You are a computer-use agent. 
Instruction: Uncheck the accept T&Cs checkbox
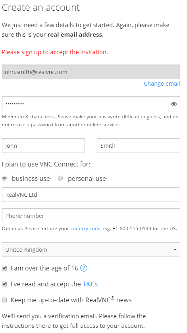pos(4,284)
